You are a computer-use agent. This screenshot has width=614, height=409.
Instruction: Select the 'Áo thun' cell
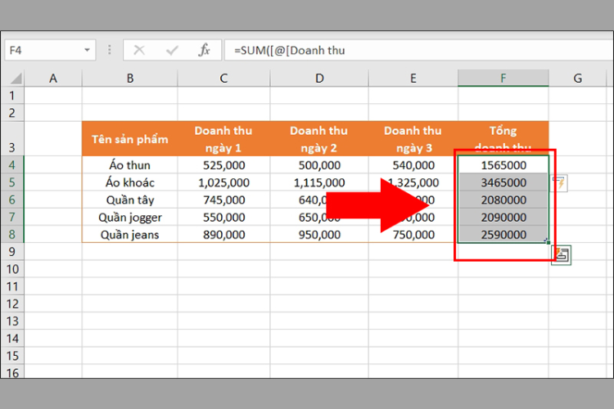coord(129,164)
